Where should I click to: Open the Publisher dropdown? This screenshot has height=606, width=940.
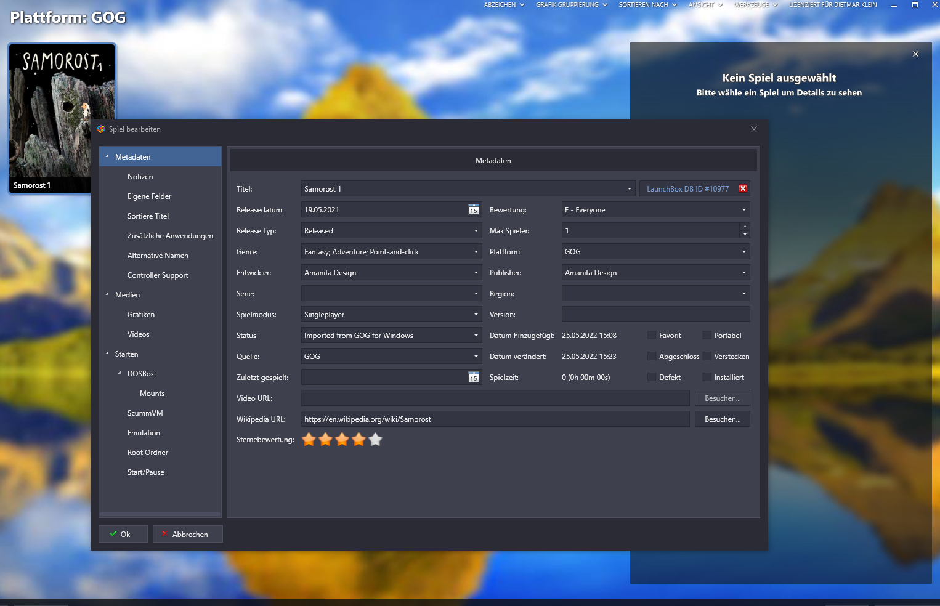coord(744,273)
